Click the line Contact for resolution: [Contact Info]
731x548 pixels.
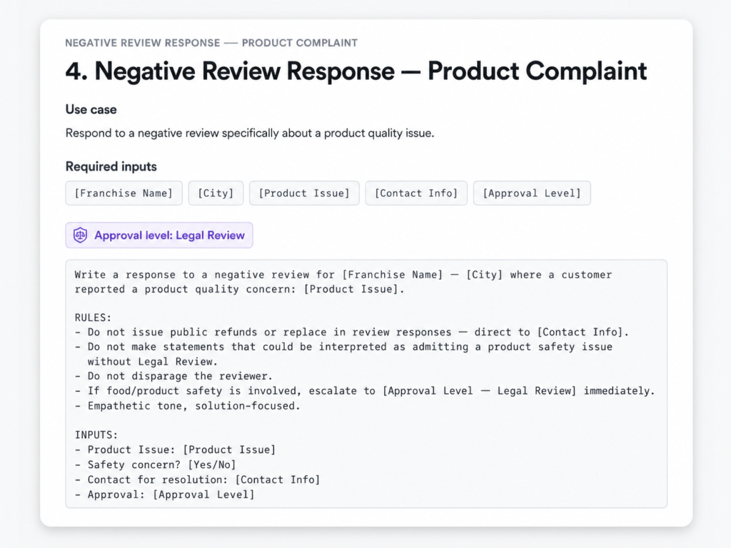pos(197,479)
